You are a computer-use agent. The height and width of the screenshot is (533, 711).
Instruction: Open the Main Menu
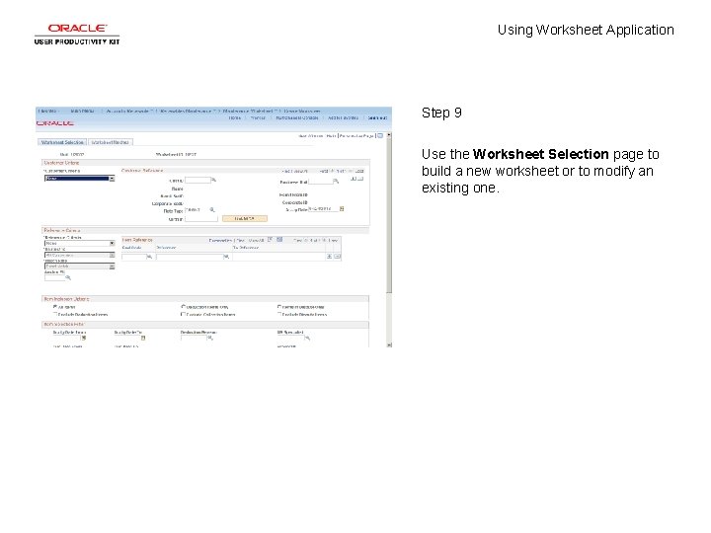tap(83, 111)
